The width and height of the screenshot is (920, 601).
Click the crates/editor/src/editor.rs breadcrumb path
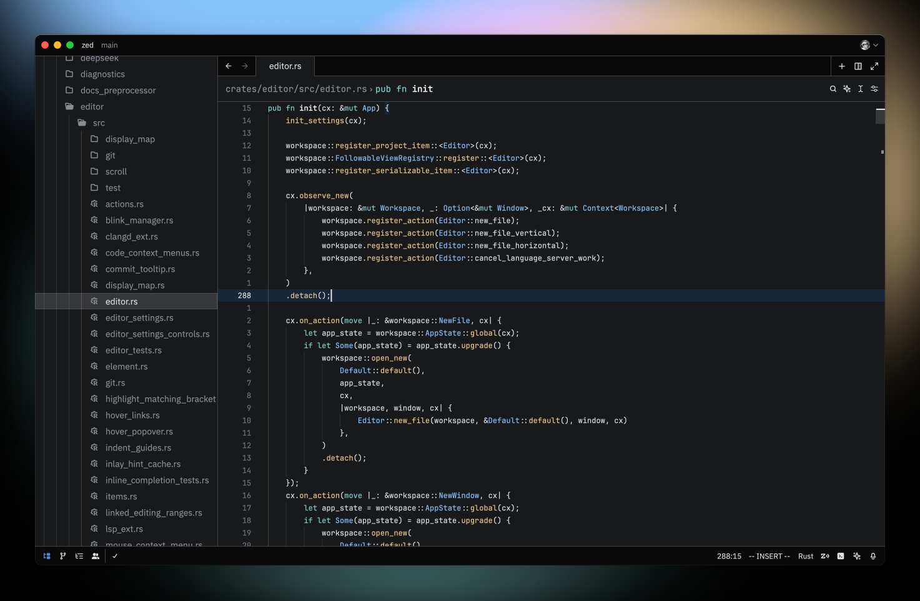pos(296,89)
